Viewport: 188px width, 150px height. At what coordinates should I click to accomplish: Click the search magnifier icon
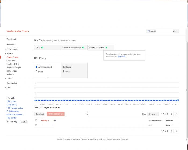coord(86,114)
